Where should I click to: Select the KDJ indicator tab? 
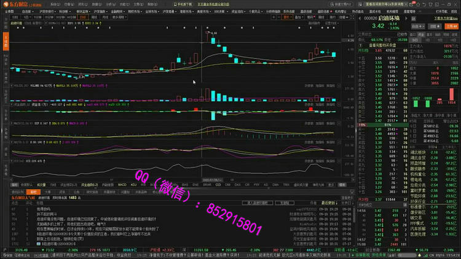coord(133,184)
